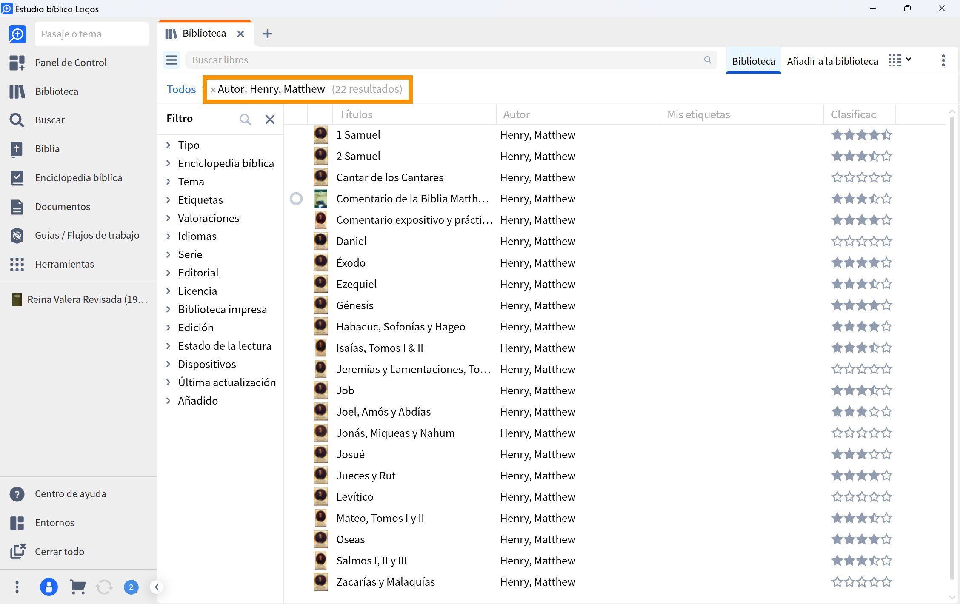Image resolution: width=960 pixels, height=604 pixels.
Task: Expand the Añadido filter
Action: (168, 401)
